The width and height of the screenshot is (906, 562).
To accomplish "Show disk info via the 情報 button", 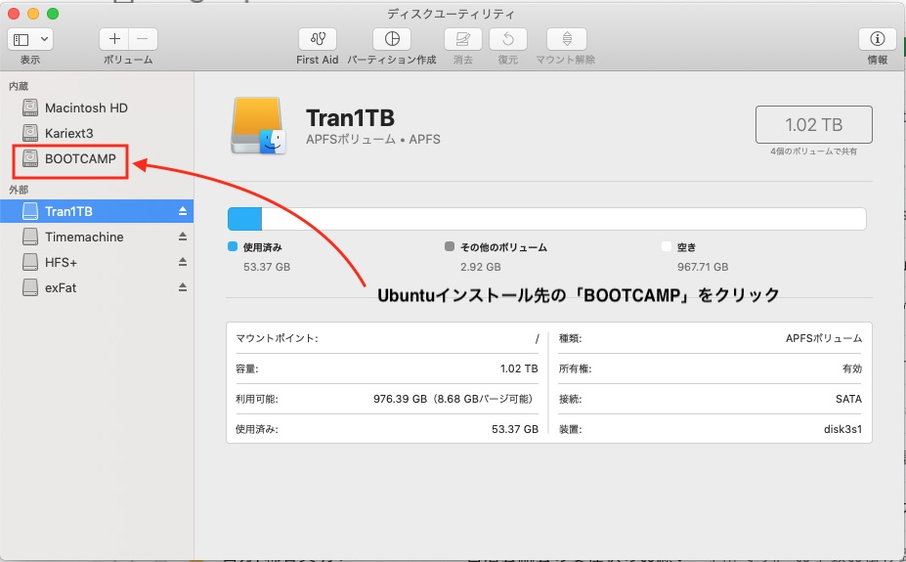I will [x=877, y=39].
